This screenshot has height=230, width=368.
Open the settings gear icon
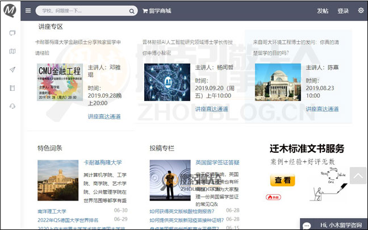click(x=361, y=10)
